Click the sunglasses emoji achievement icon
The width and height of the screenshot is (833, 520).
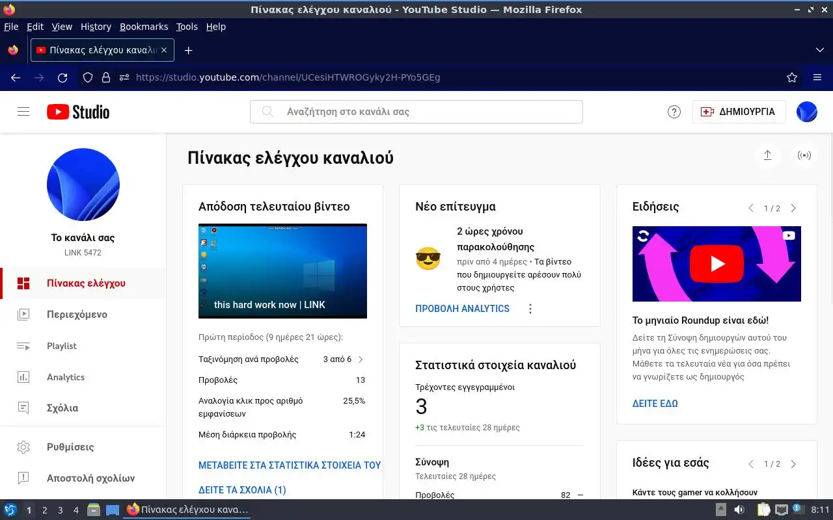(428, 259)
